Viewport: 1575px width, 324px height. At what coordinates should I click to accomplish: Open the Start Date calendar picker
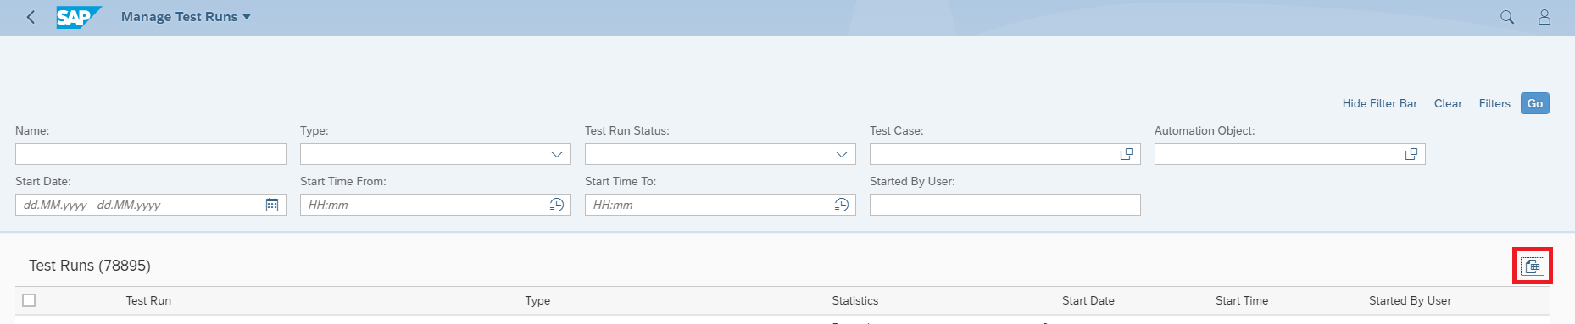pos(272,205)
